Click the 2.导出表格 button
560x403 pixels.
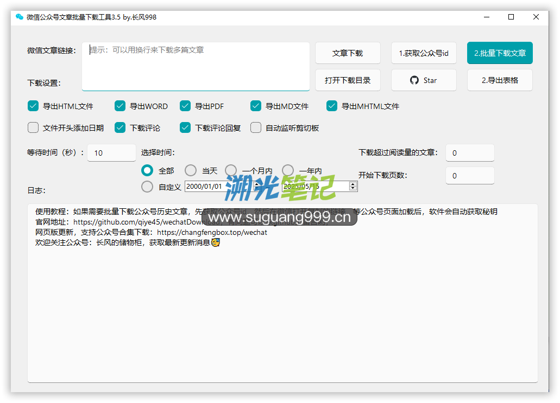(x=500, y=80)
